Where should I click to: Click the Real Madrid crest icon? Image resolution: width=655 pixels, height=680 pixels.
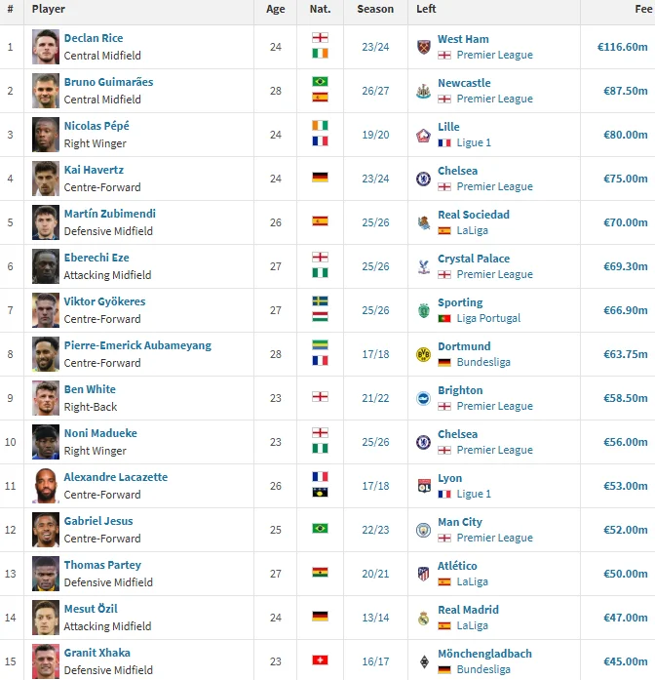[423, 618]
